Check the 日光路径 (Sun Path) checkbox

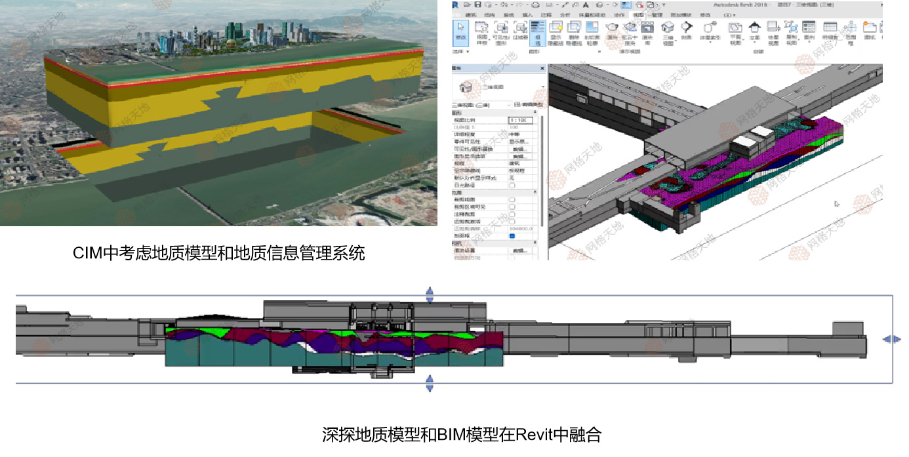tap(512, 186)
